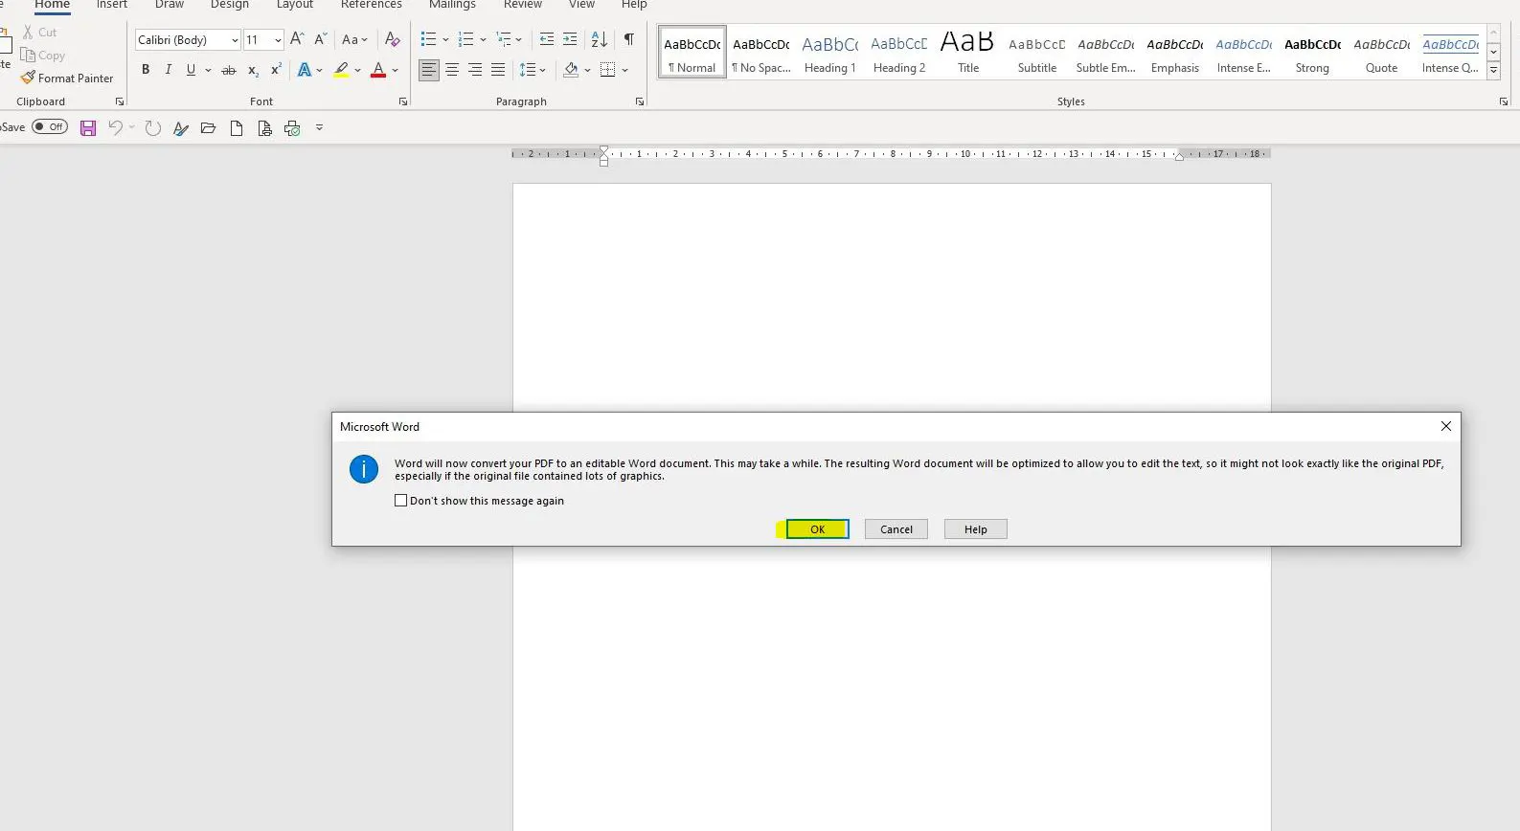This screenshot has height=831, width=1520.
Task: Open line spacing dropdown
Action: (532, 70)
